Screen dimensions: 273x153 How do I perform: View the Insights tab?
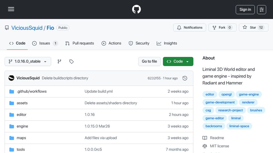point(167,43)
